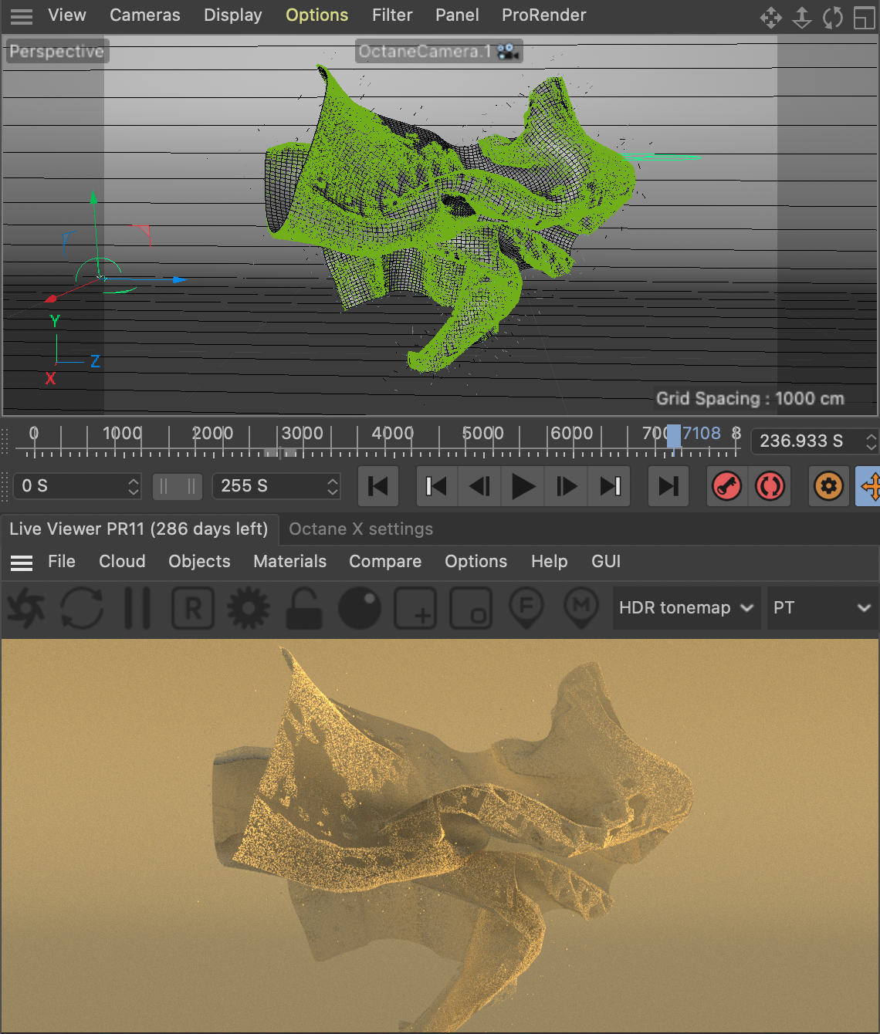Toggle the film region icon
The height and width of the screenshot is (1034, 880).
[471, 608]
